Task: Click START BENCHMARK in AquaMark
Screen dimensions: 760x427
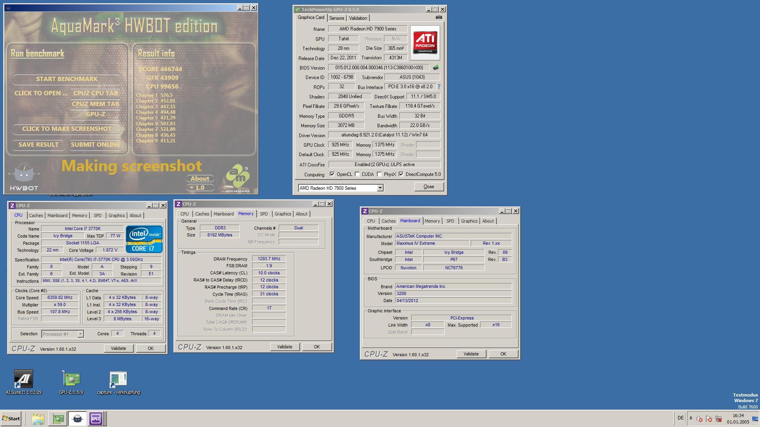Action: pyautogui.click(x=67, y=79)
